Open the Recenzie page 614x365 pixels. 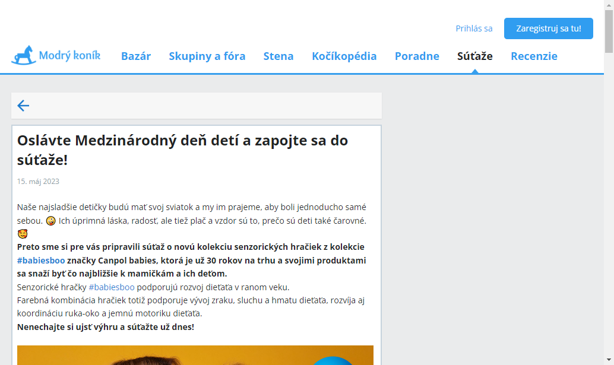pos(534,56)
